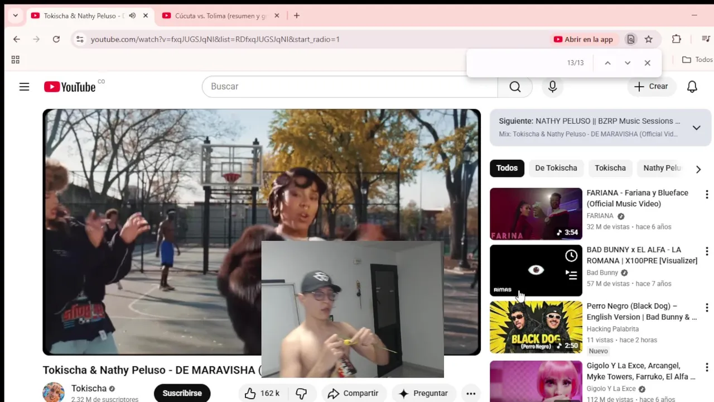
Task: Go to the YouTube home logo
Action: point(70,87)
